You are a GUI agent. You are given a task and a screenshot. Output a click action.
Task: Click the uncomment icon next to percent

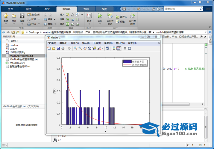click(x=72, y=19)
